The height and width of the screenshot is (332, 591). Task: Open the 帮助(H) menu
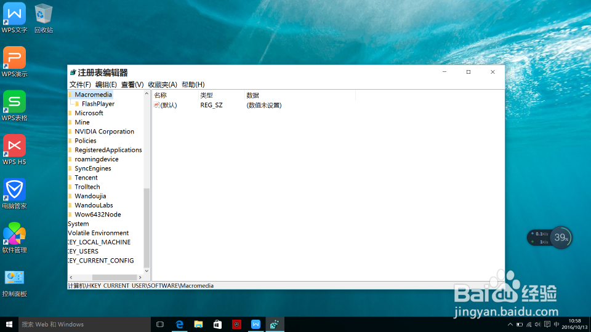pos(193,85)
